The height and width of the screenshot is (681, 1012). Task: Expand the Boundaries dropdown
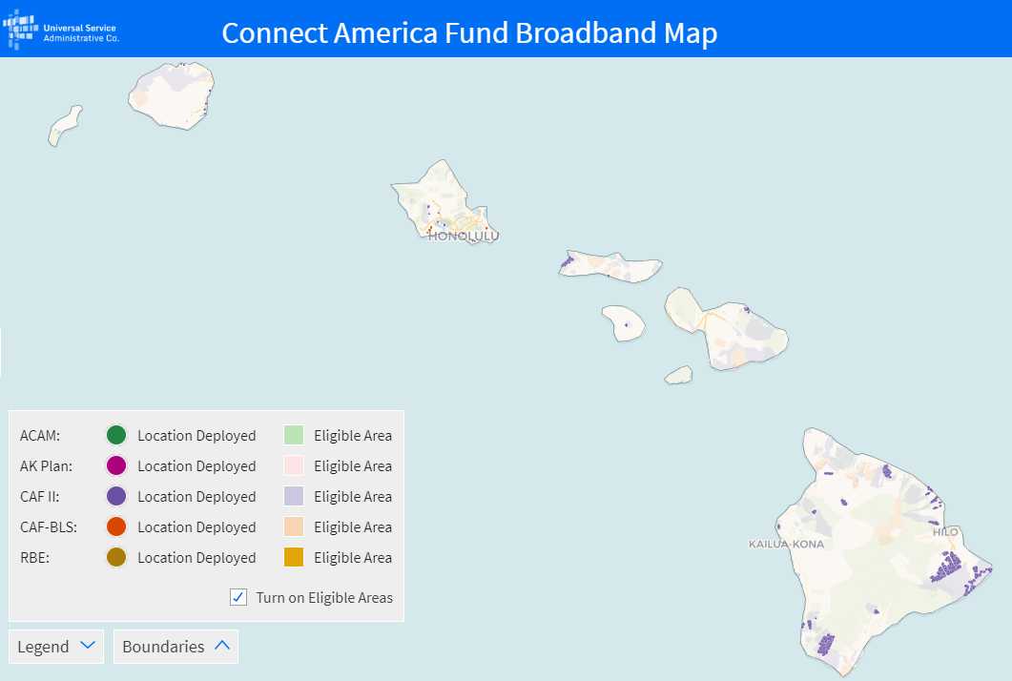[x=176, y=646]
